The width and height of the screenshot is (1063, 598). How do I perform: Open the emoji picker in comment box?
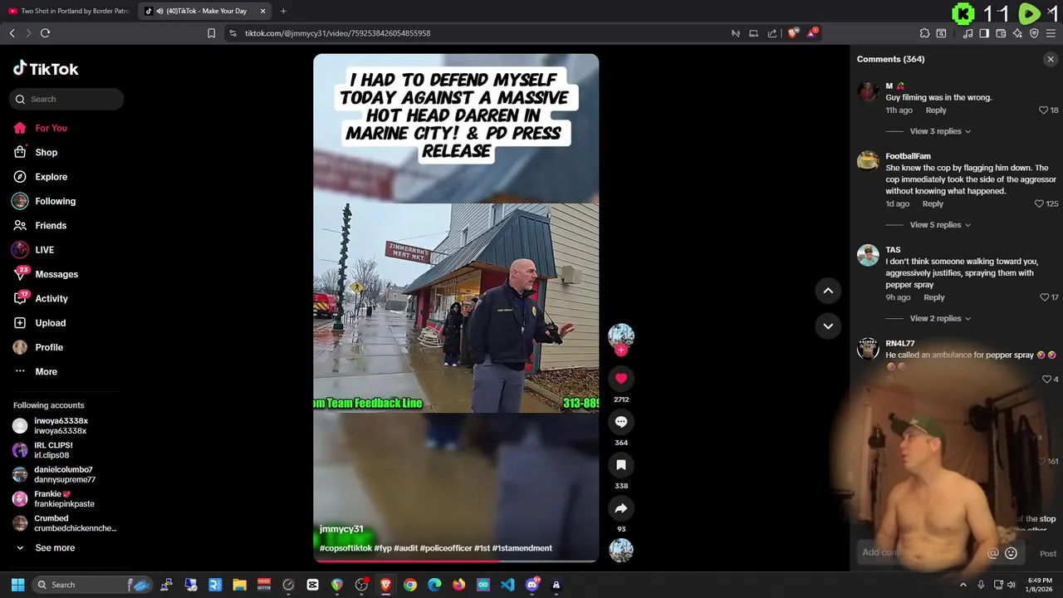[x=1011, y=553]
